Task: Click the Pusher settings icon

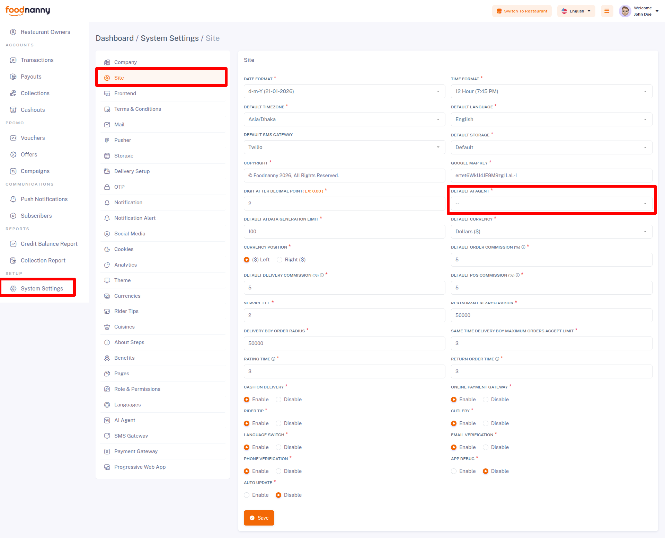Action: (x=107, y=140)
